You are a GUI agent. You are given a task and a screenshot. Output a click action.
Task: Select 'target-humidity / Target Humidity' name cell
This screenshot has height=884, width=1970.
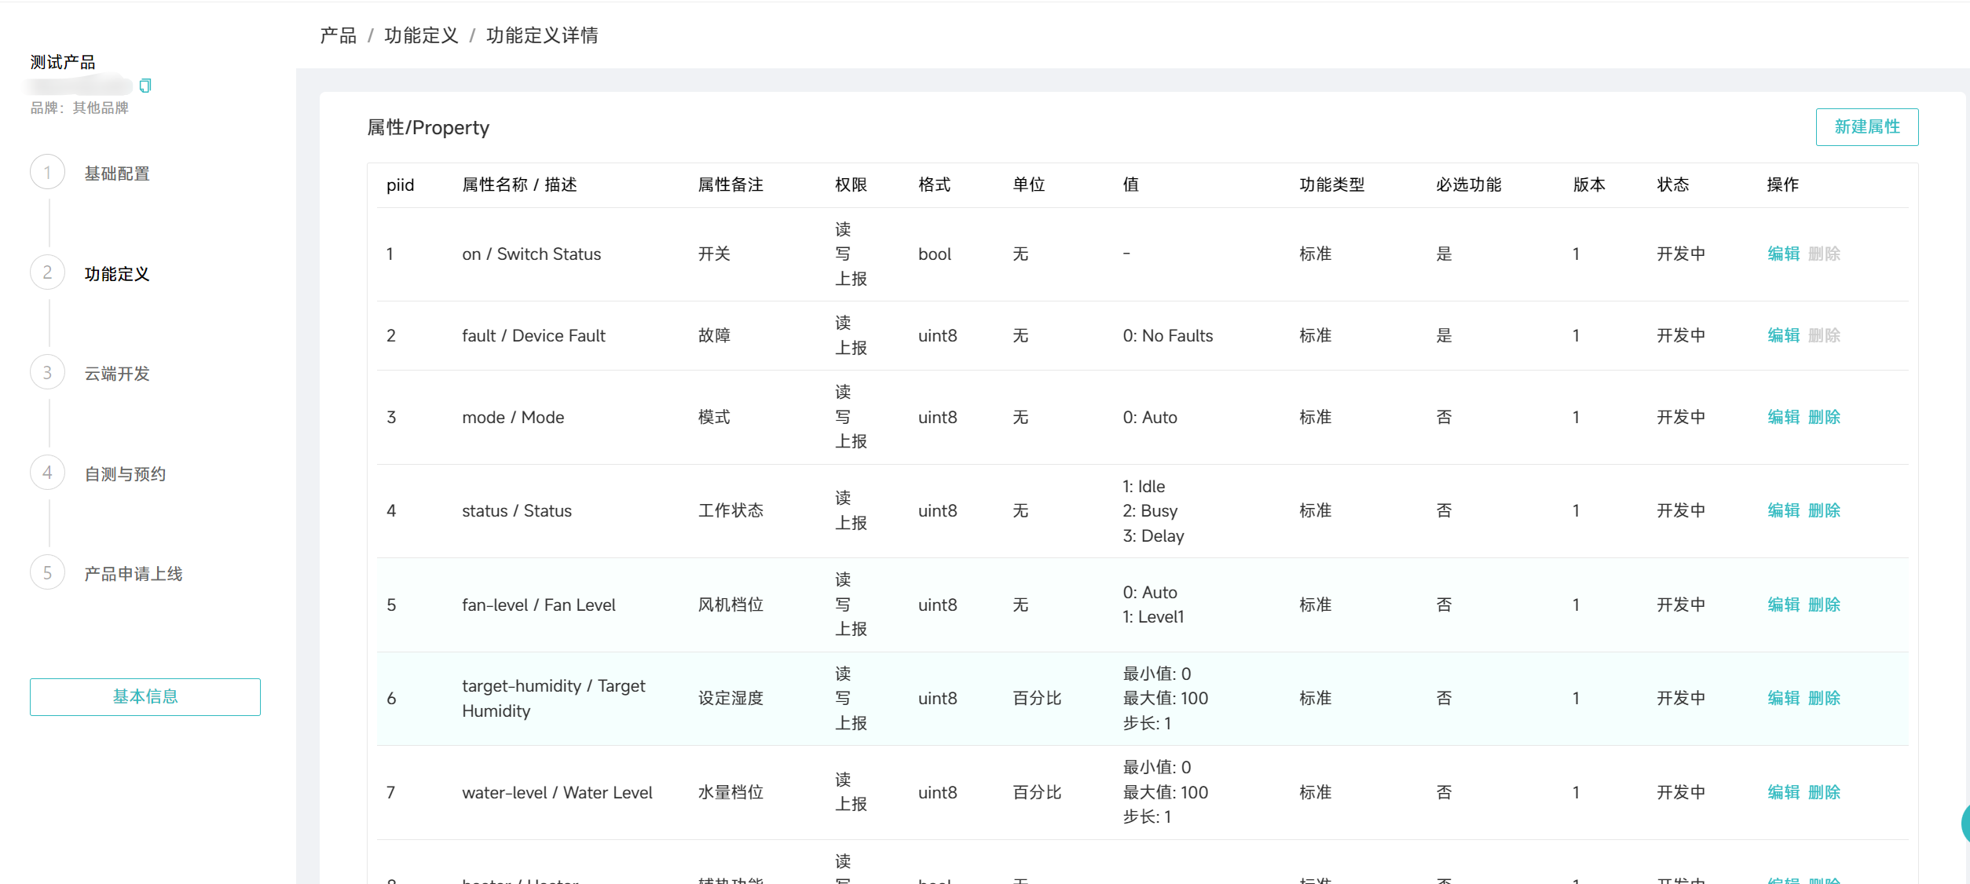[x=554, y=698]
